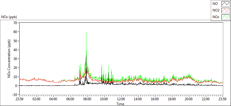Click the 20:00 x-axis label
The image size is (231, 106).
pyautogui.click(x=189, y=99)
